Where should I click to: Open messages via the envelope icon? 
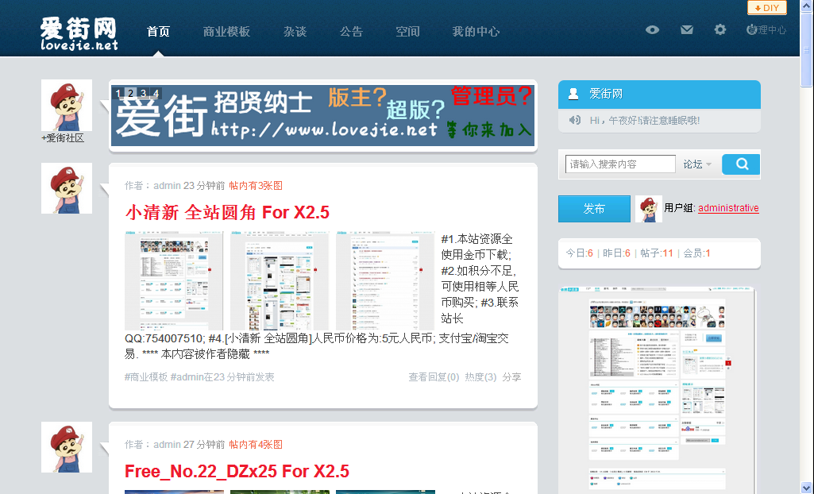[686, 29]
